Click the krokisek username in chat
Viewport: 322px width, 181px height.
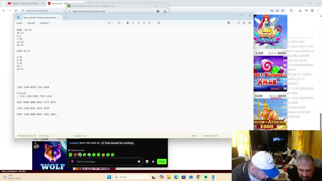[74, 143]
